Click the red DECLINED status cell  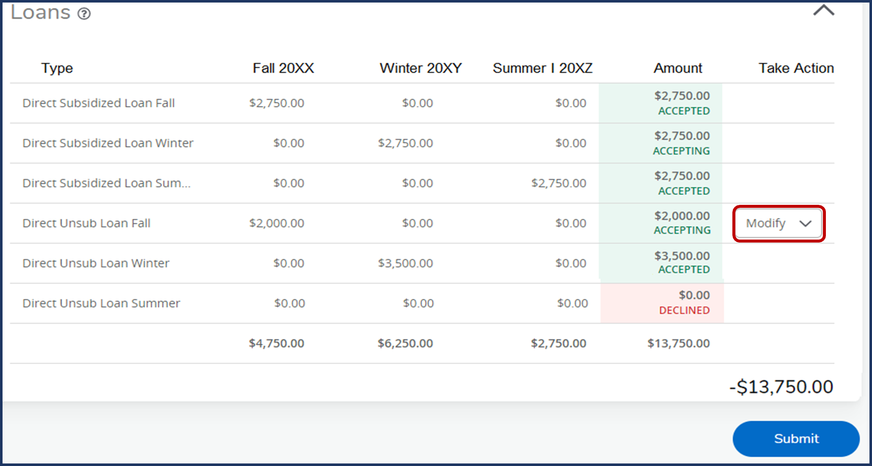click(684, 310)
